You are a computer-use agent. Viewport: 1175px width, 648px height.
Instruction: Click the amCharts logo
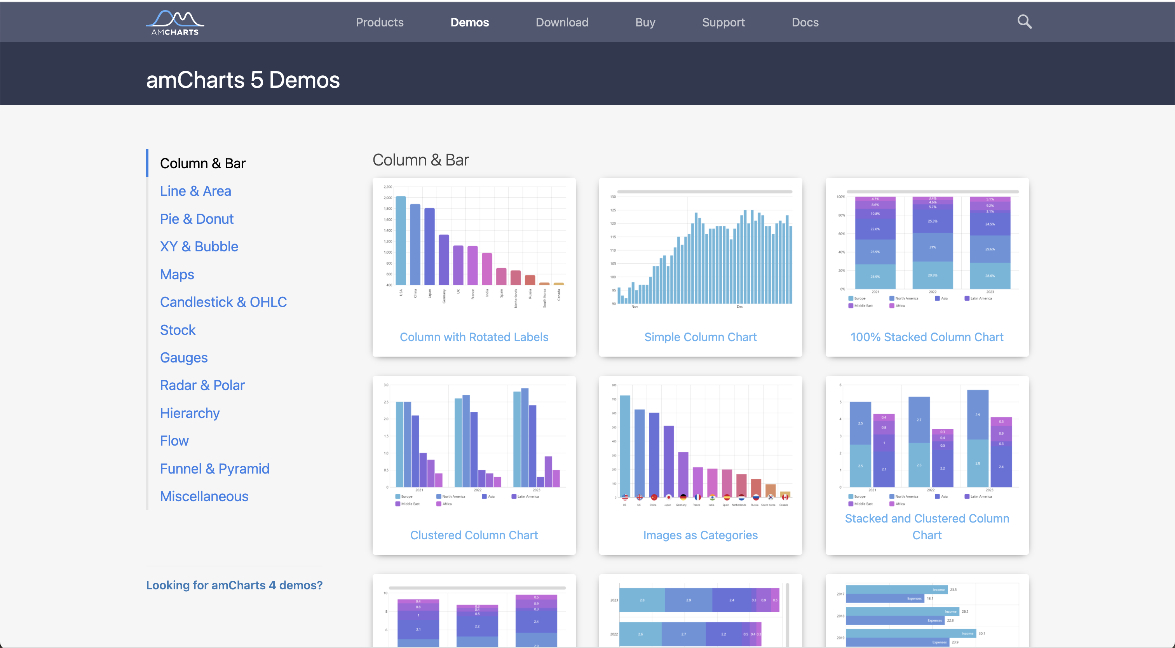pos(175,23)
